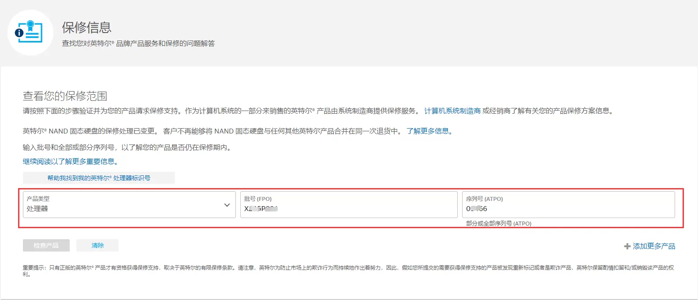Viewport: 698px width, 300px height.
Task: Expand the product type chevron arrow
Action: 227,205
